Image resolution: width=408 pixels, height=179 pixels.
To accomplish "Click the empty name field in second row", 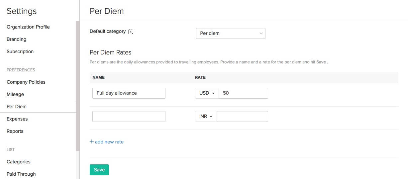I will tap(129, 117).
